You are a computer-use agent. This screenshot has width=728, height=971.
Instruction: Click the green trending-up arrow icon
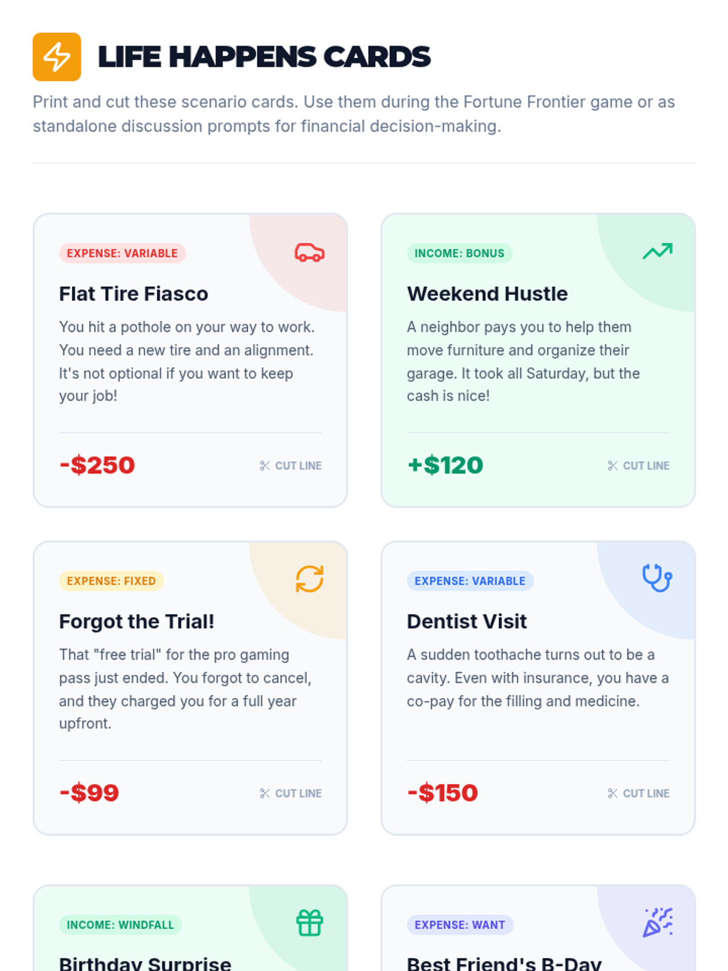[x=657, y=251]
